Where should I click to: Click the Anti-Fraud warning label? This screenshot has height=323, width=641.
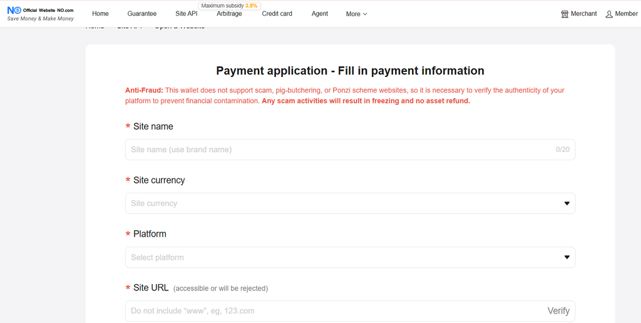[x=145, y=90]
